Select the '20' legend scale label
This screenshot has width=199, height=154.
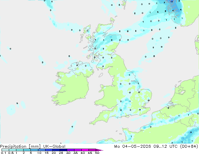pyautogui.click(x=54, y=153)
